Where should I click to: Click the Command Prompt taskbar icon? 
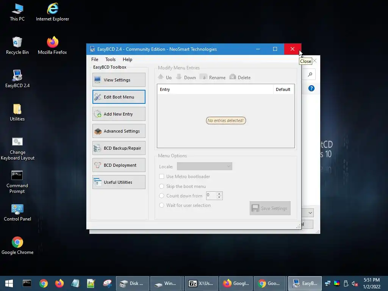click(x=27, y=283)
